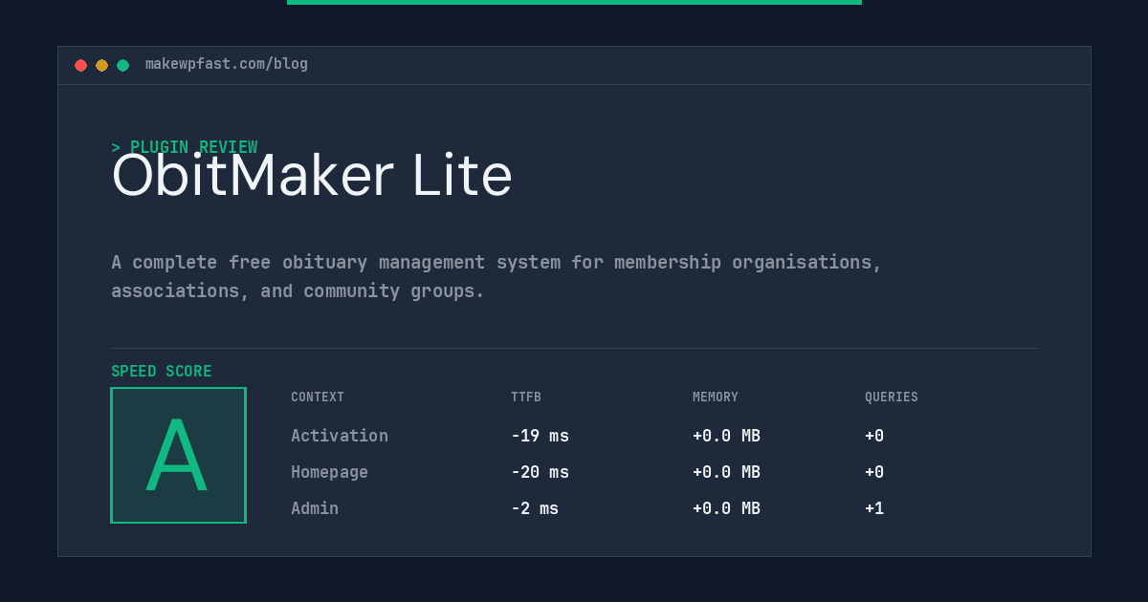
Task: Click the Homepage memory +0.0 MB value
Action: pos(726,472)
